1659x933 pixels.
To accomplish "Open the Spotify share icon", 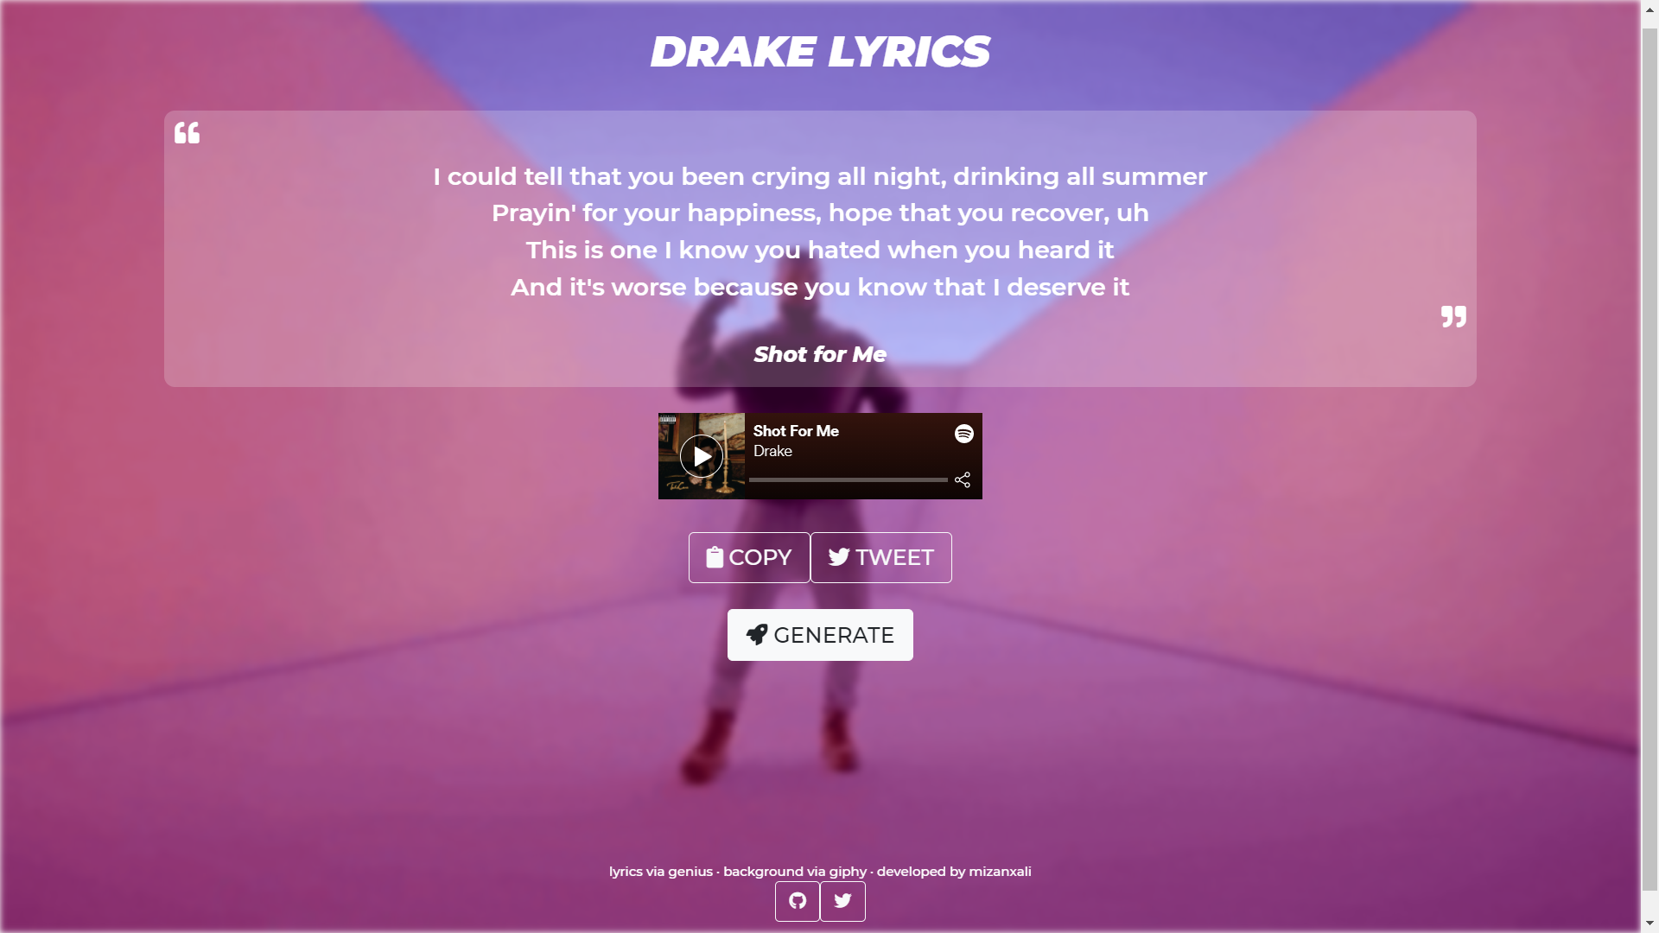I will coord(963,479).
